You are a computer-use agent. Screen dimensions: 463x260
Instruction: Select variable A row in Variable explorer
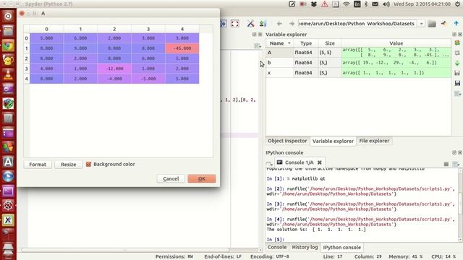pos(358,53)
